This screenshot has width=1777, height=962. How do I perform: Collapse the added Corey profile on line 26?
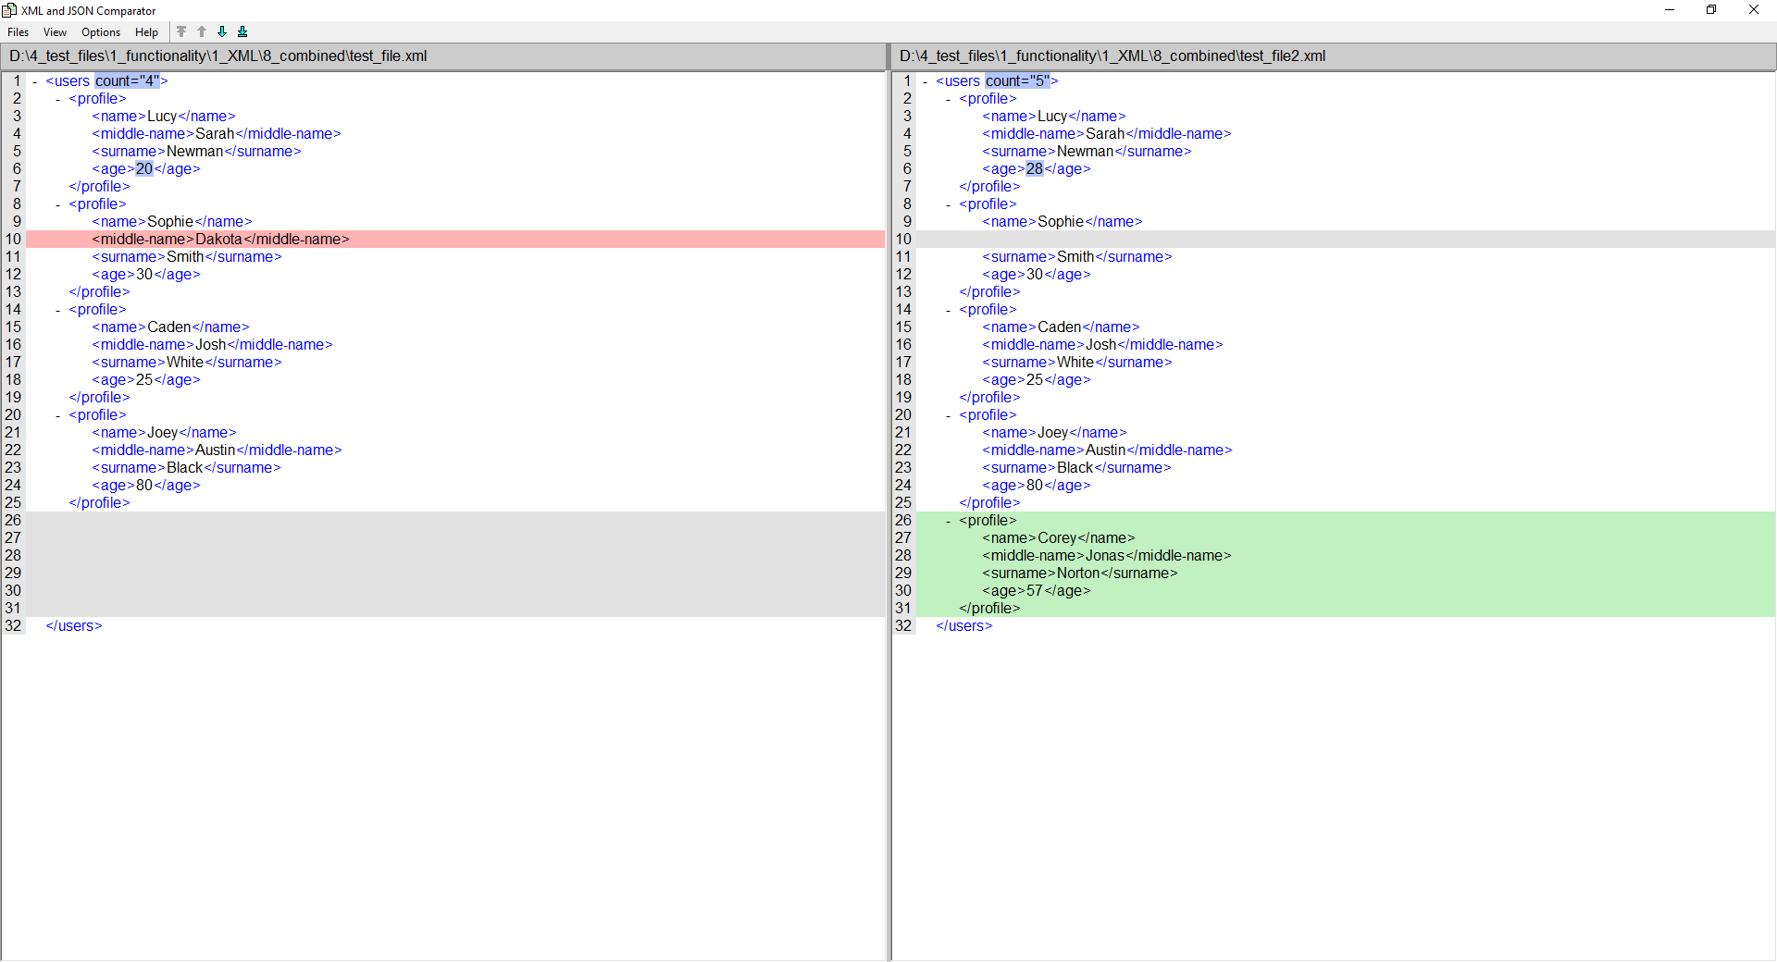click(949, 521)
